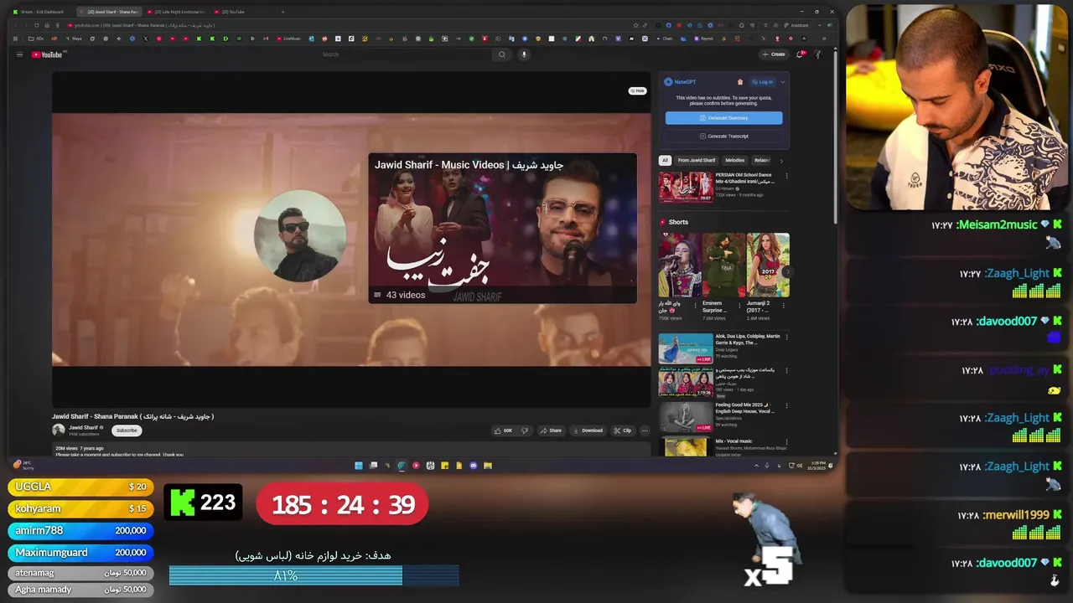Click the NoteGPT logo icon
This screenshot has width=1073, height=603.
tap(668, 82)
